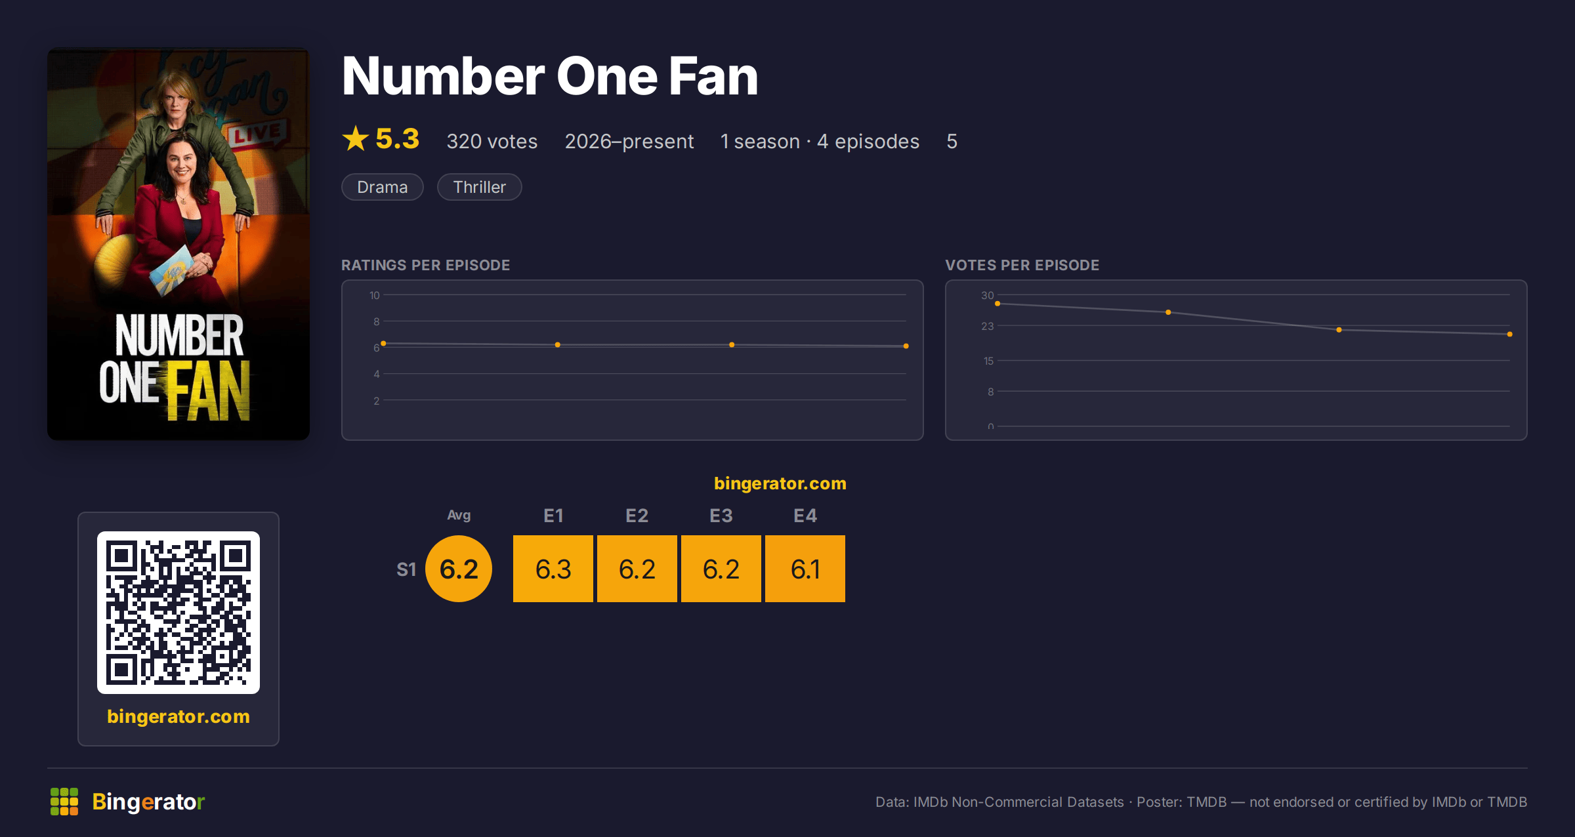Screen dimensions: 1575x837
Task: Select episode E3 rating tile 6.2
Action: [721, 569]
